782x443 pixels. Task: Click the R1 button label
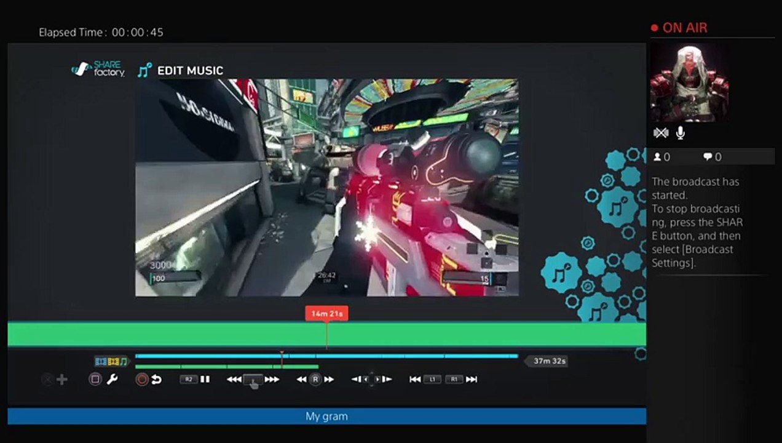coord(454,380)
